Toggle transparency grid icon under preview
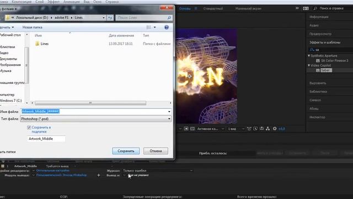Viewport: 353px width, 199px height. pyautogui.click(x=192, y=129)
